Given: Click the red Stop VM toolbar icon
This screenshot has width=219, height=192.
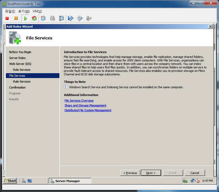Looking at the screenshot, I should coord(7,18).
